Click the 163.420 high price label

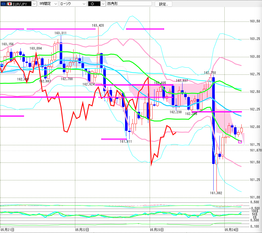(98, 25)
